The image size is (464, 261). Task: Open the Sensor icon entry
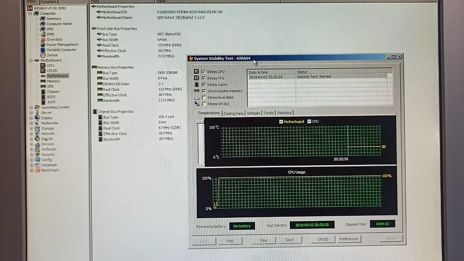tap(43, 55)
